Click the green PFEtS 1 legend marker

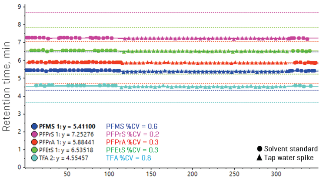[x=34, y=150]
